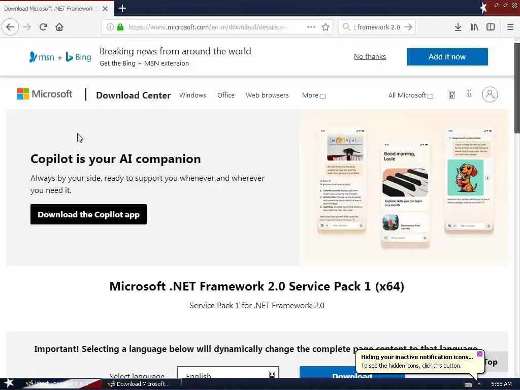Image resolution: width=520 pixels, height=390 pixels.
Task: Bookmark this page with the star
Action: click(326, 27)
